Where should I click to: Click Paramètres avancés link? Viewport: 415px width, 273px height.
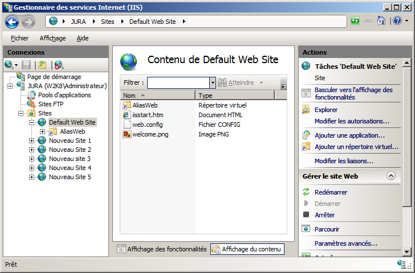(x=345, y=243)
